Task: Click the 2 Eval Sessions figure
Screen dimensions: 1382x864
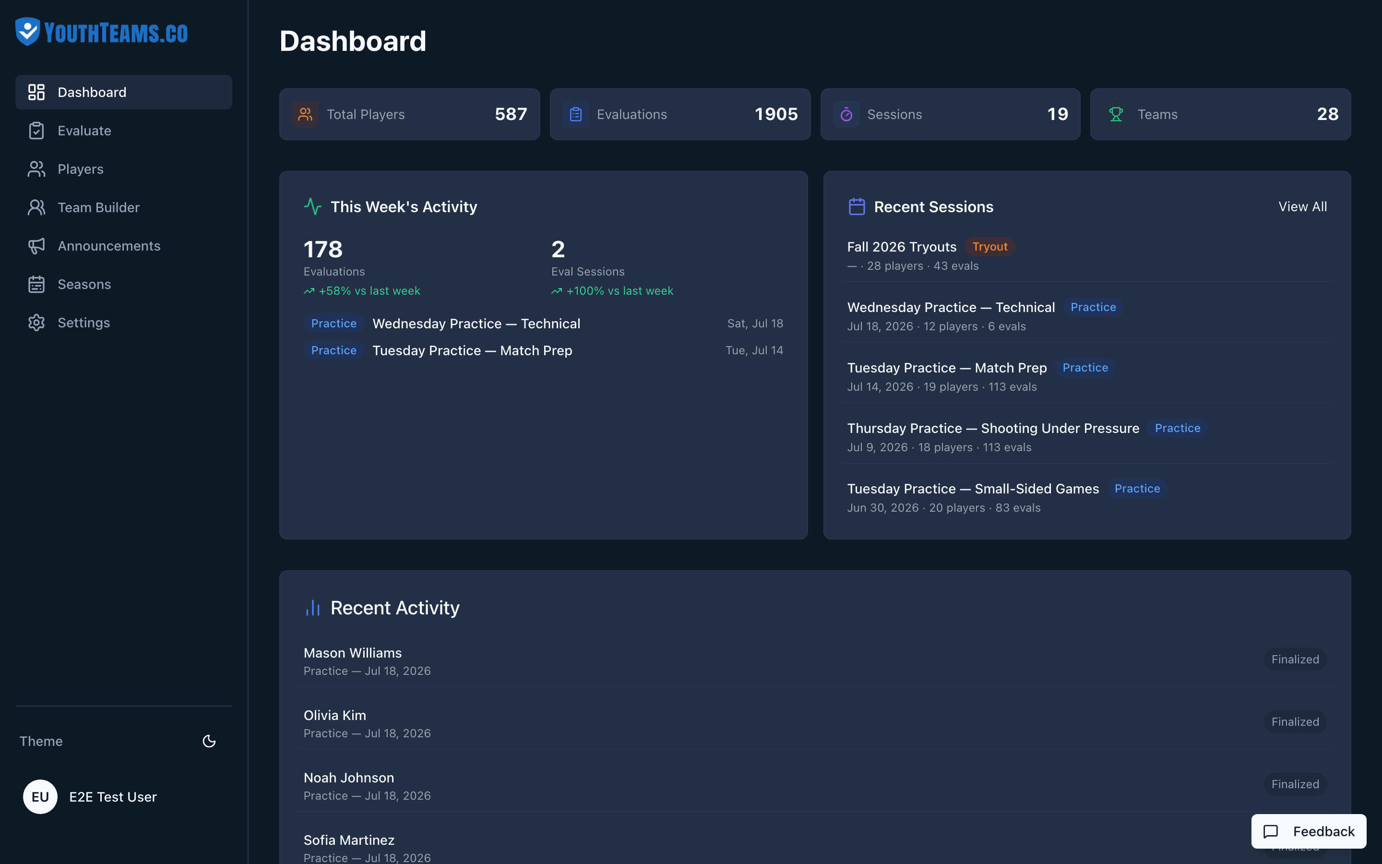Action: pos(558,249)
